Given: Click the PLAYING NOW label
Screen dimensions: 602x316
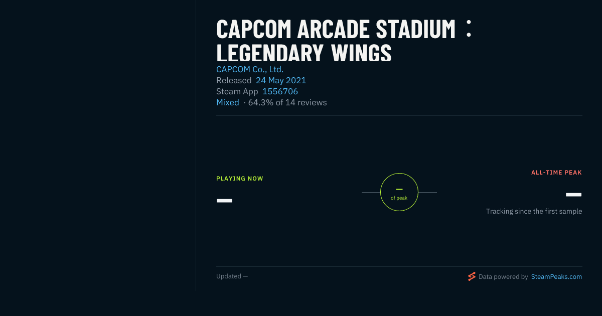Looking at the screenshot, I should [240, 179].
